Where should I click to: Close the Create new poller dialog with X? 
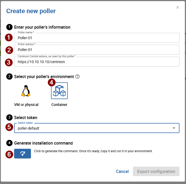(178, 7)
